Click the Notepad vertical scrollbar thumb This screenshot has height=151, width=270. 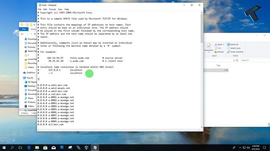point(202,28)
